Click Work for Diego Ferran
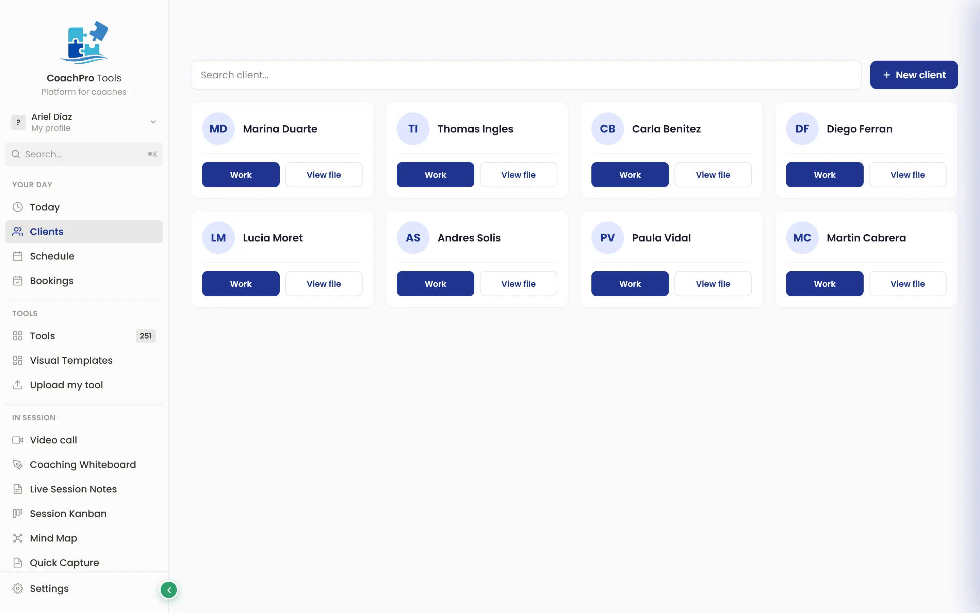 click(x=824, y=175)
